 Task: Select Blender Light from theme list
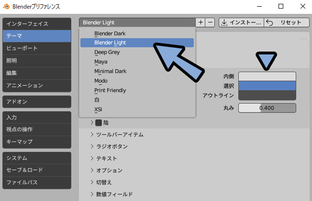click(x=137, y=42)
